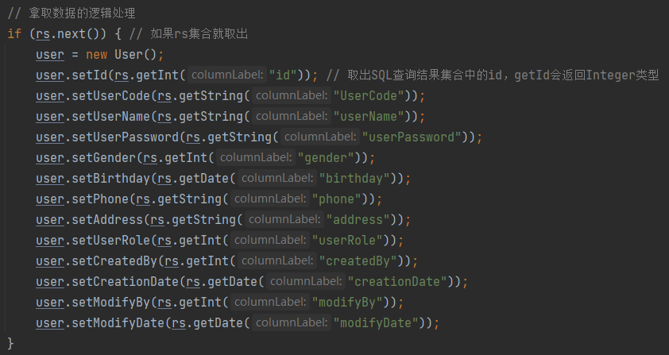Click the rs.next() call in the if condition
The width and height of the screenshot is (669, 355).
[x=64, y=34]
